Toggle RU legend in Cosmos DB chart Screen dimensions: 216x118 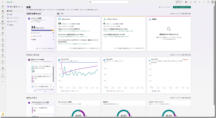[x=159, y=91]
